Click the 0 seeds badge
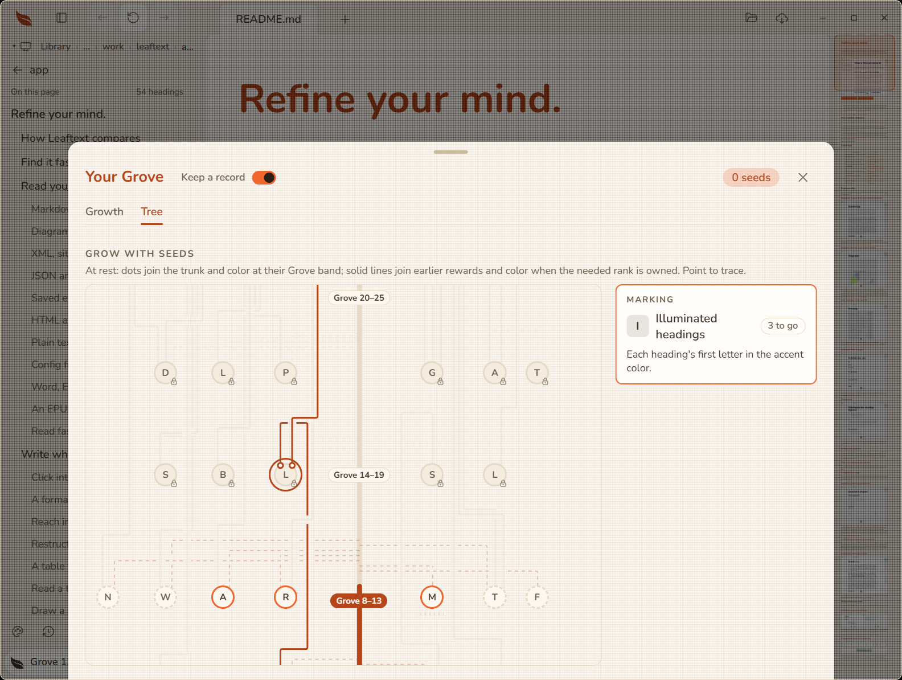902x680 pixels. click(x=751, y=178)
